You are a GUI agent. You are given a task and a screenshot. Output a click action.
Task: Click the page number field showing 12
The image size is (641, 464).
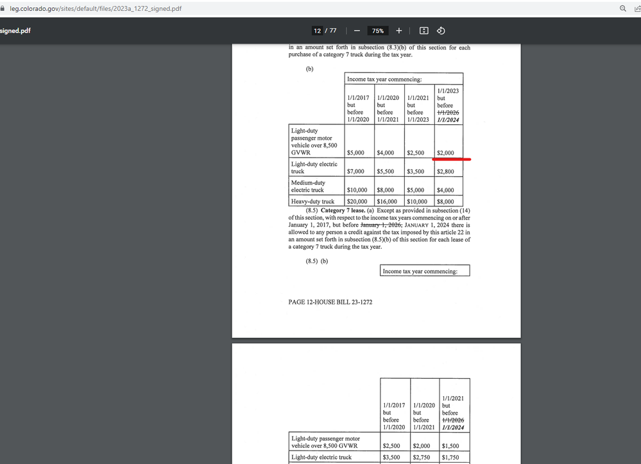[x=317, y=31]
